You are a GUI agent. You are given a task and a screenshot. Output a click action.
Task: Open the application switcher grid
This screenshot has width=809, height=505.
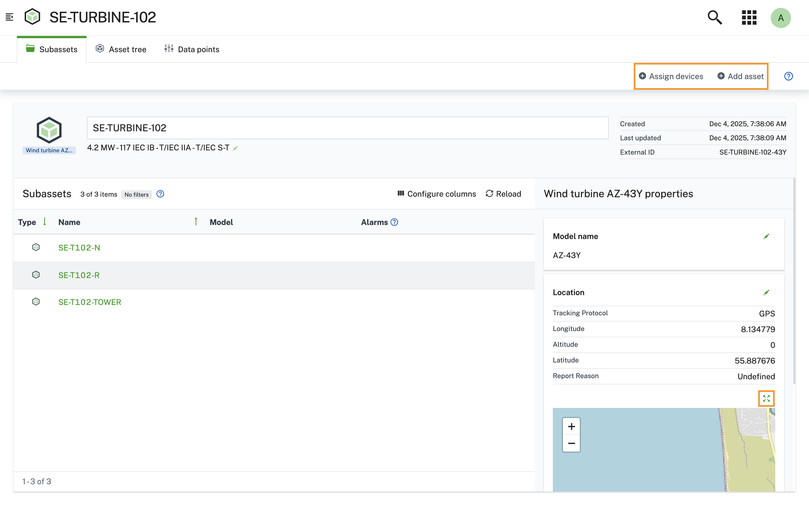pos(749,17)
